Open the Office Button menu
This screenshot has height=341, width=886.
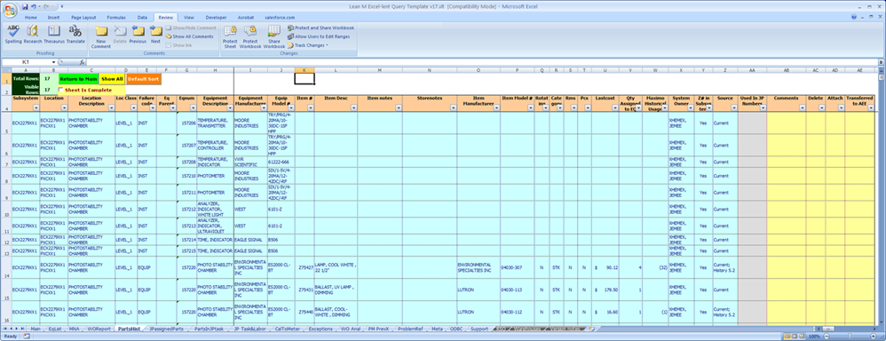[10, 10]
